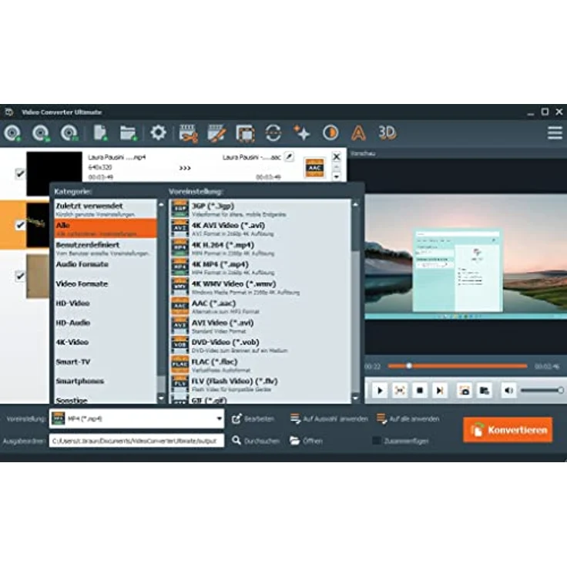Click the rotate video icon

(x=273, y=133)
